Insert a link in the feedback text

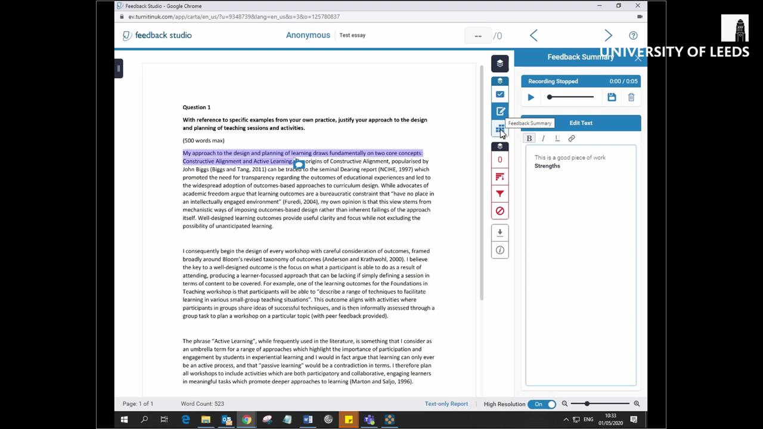point(571,138)
